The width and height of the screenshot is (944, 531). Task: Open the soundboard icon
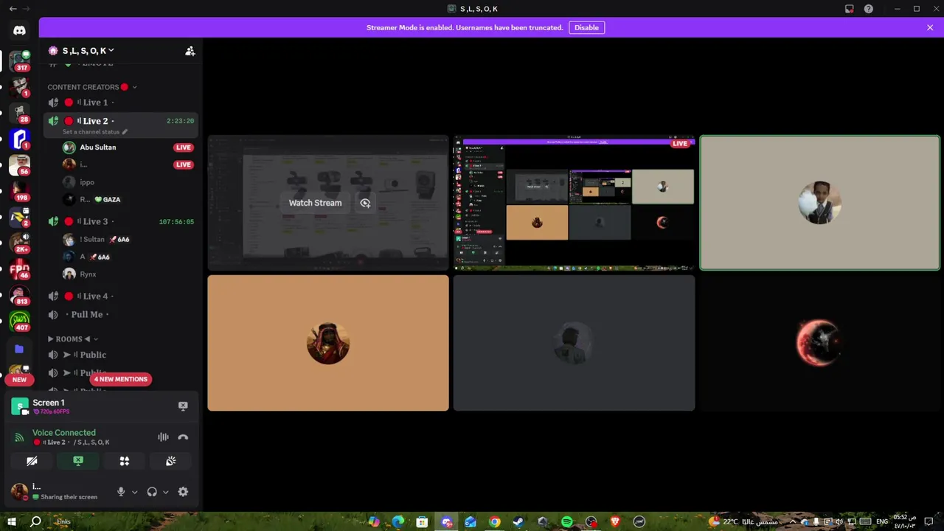click(170, 461)
